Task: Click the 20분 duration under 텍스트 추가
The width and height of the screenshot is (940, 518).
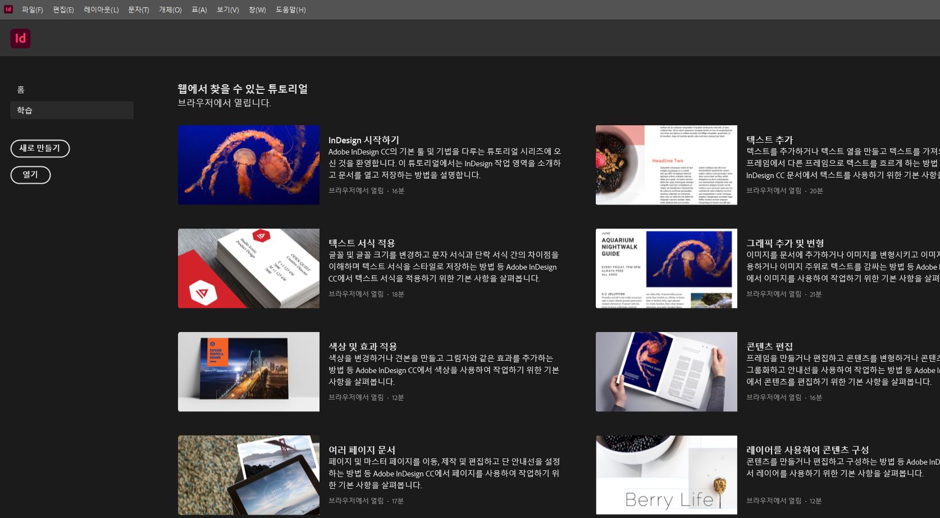Action: (816, 191)
